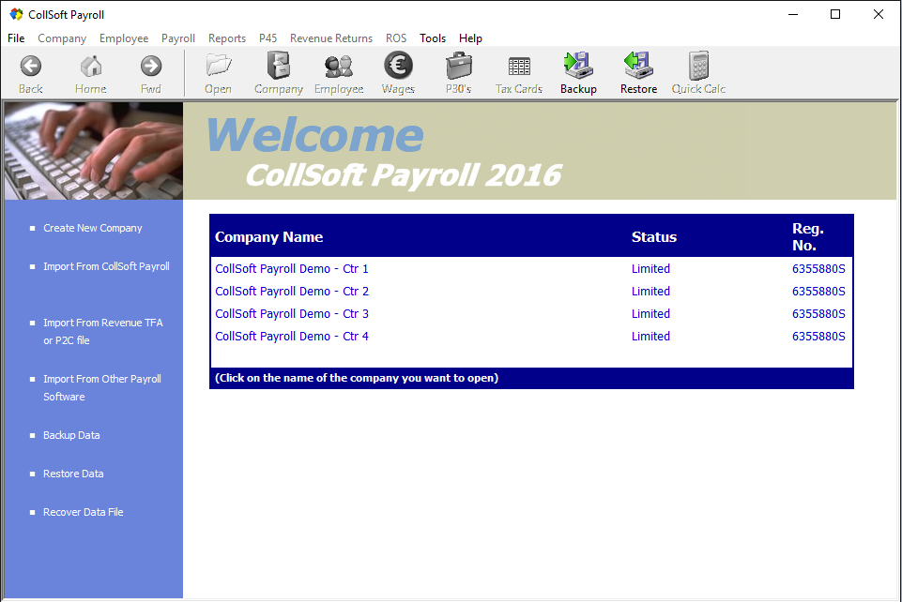Image resolution: width=902 pixels, height=602 pixels.
Task: Click the Tax Cards toolbar icon
Action: 519,67
